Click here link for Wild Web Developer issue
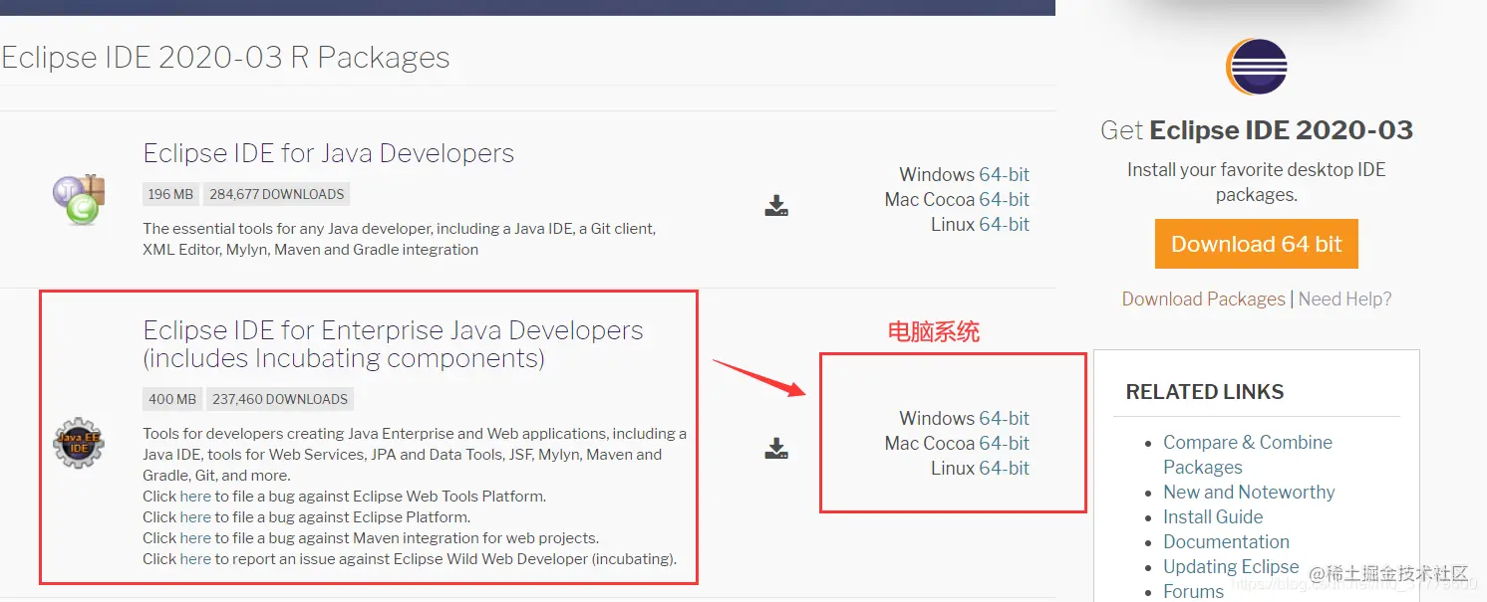The width and height of the screenshot is (1487, 602). pyautogui.click(x=195, y=558)
